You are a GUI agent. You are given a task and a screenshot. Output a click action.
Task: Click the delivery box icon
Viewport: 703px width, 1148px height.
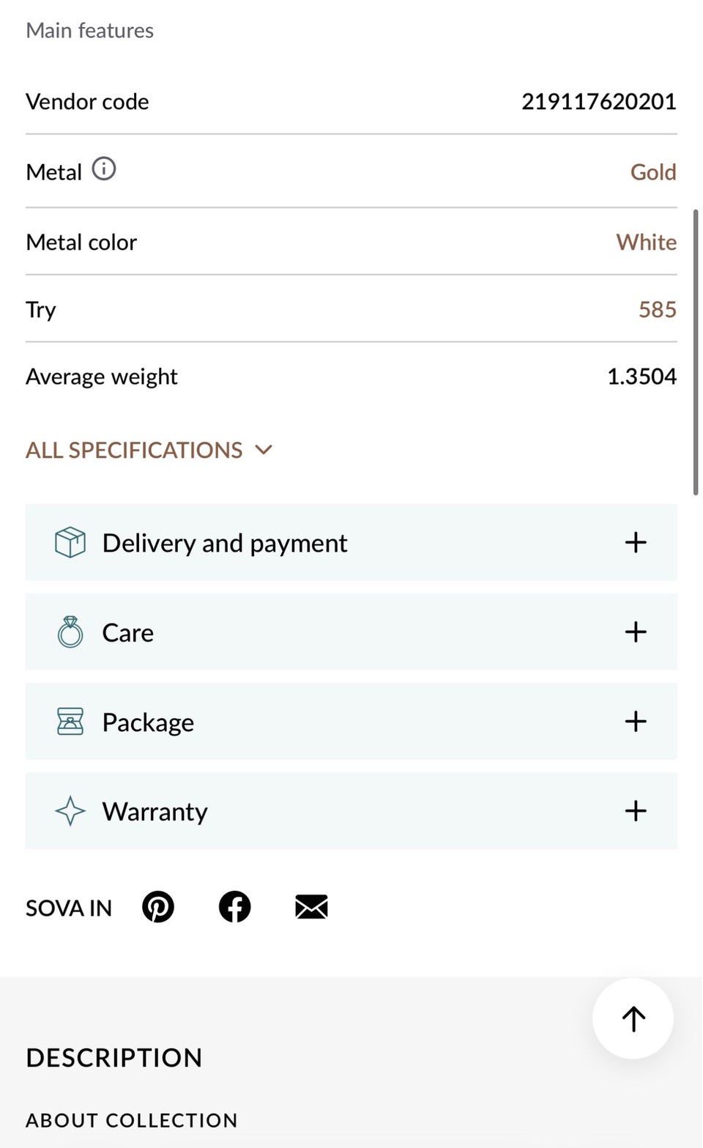click(x=70, y=543)
